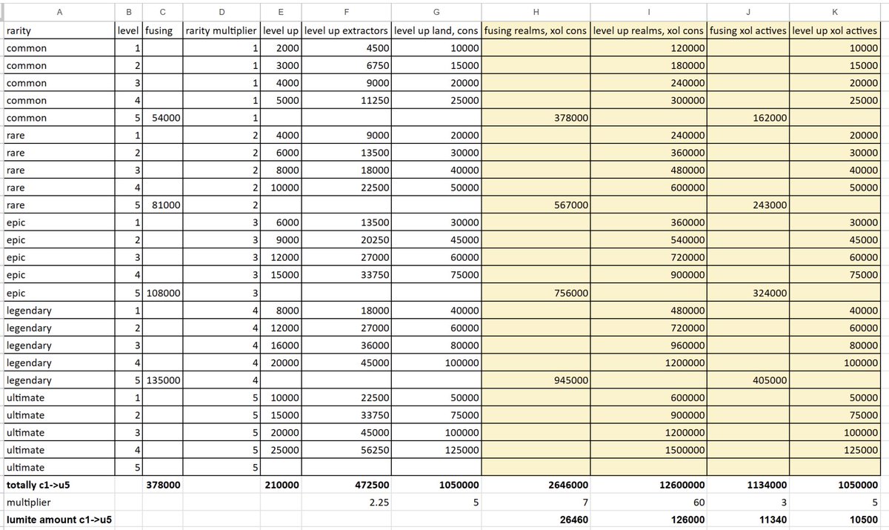889x530 pixels.
Task: Select the lumite amount 11340
Action: (x=749, y=520)
